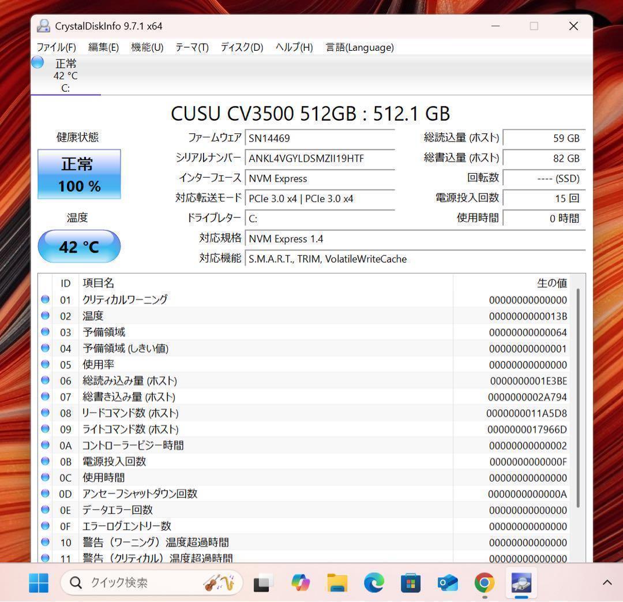Image resolution: width=623 pixels, height=602 pixels.
Task: Open Microsoft Edge from the taskbar
Action: (x=374, y=583)
